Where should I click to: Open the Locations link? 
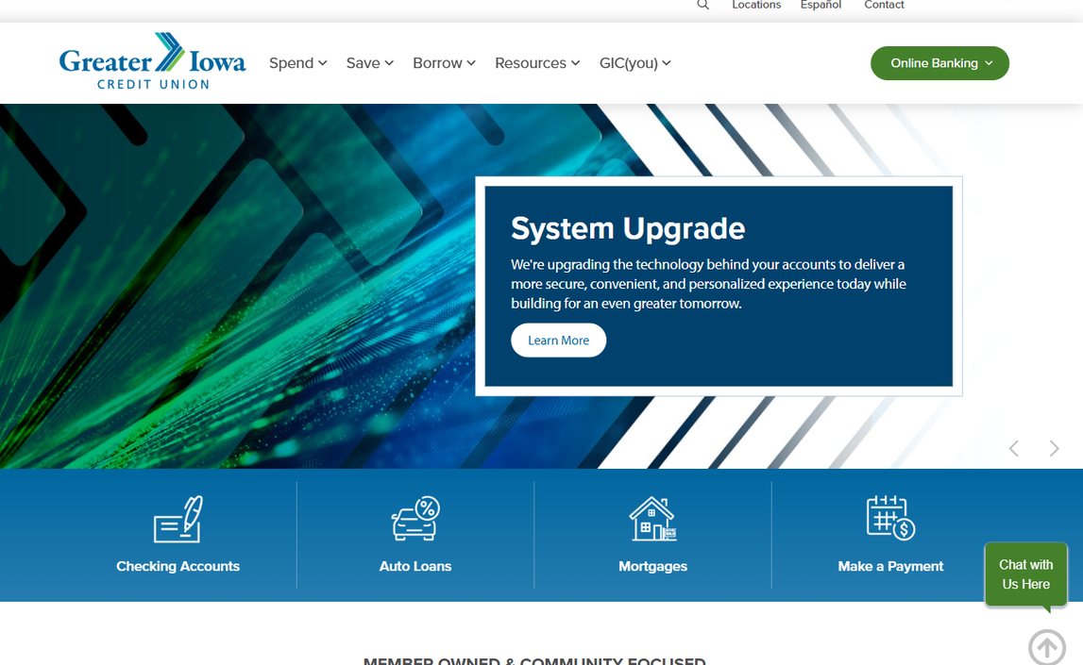click(x=756, y=5)
